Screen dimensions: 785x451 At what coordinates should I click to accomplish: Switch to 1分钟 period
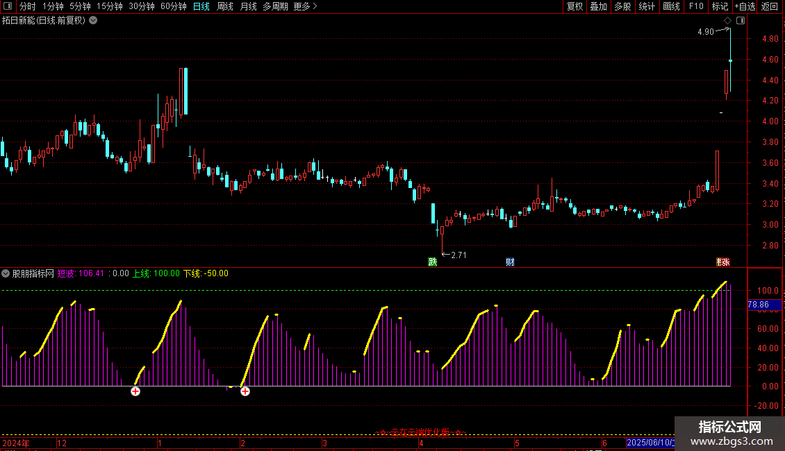(x=53, y=6)
